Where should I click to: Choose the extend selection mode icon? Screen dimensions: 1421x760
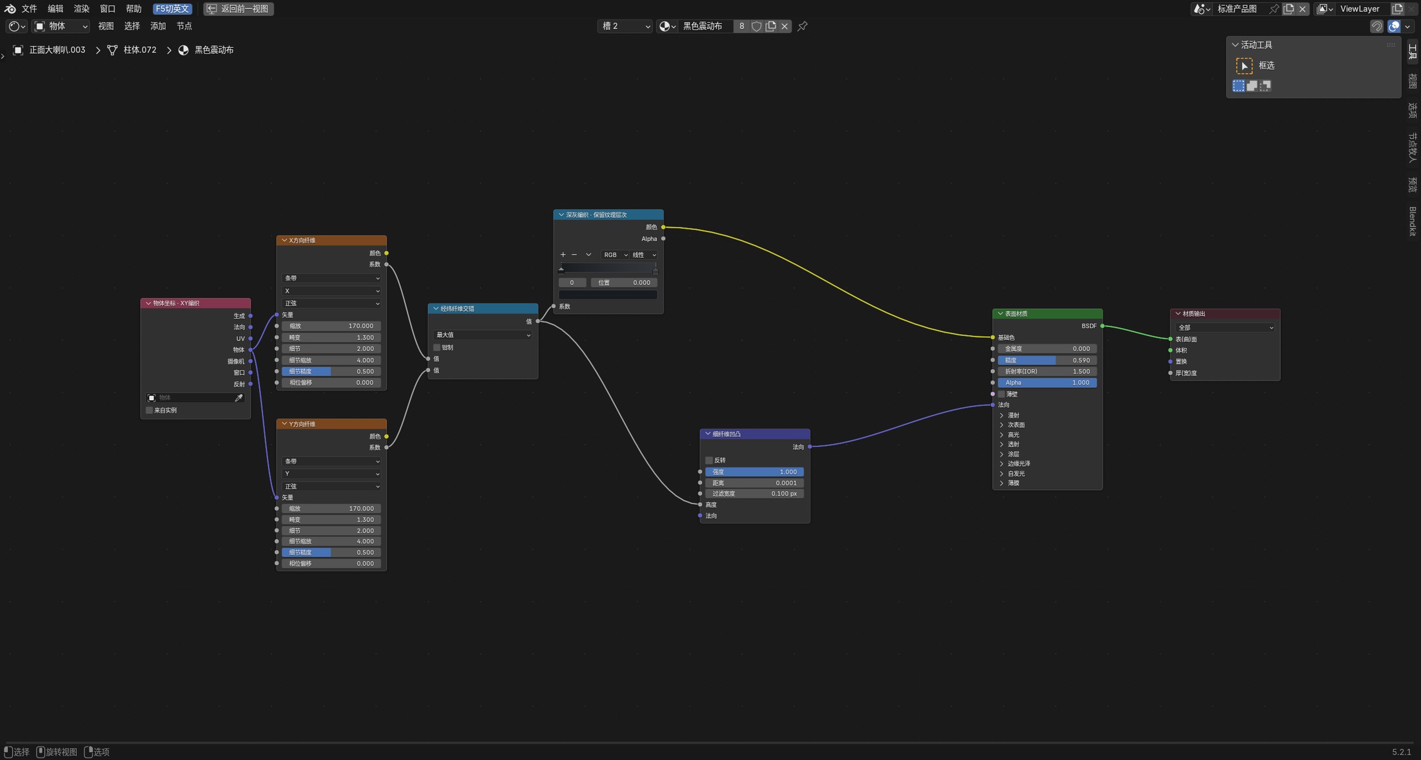pos(1252,86)
